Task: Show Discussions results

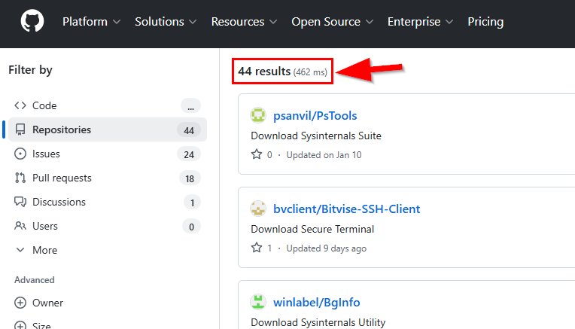Action: pos(59,202)
